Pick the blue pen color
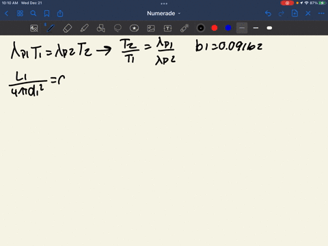 pos(228,28)
